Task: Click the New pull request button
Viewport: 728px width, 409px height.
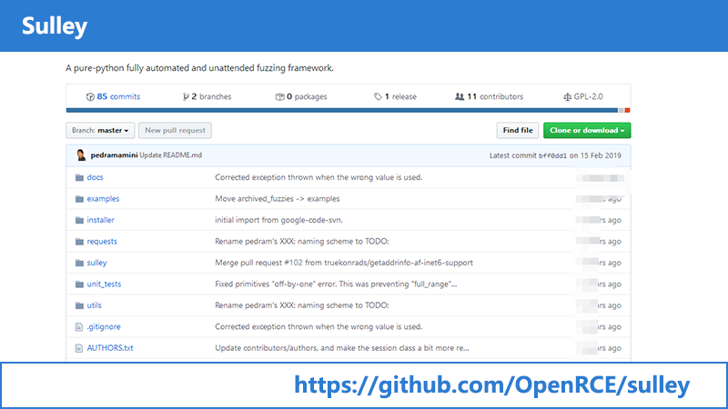Action: (175, 130)
